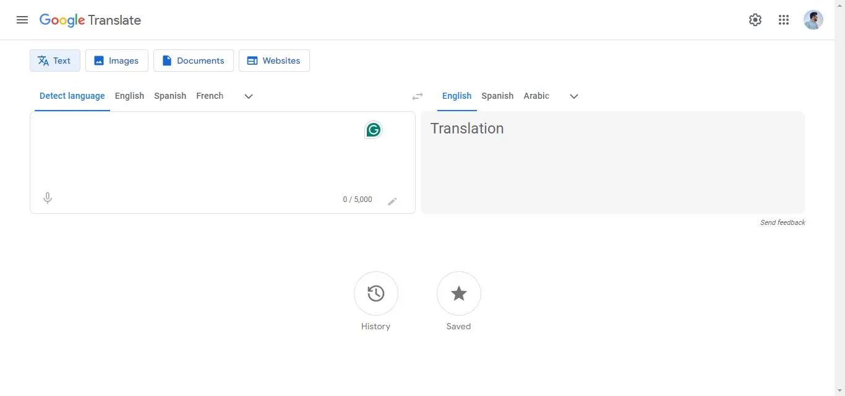Expand the target language dropdown arrow
845x396 pixels.
point(573,96)
